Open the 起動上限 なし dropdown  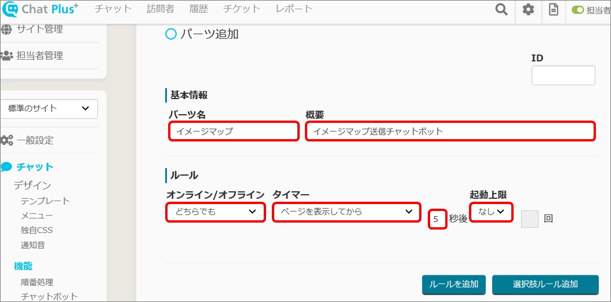coord(490,212)
